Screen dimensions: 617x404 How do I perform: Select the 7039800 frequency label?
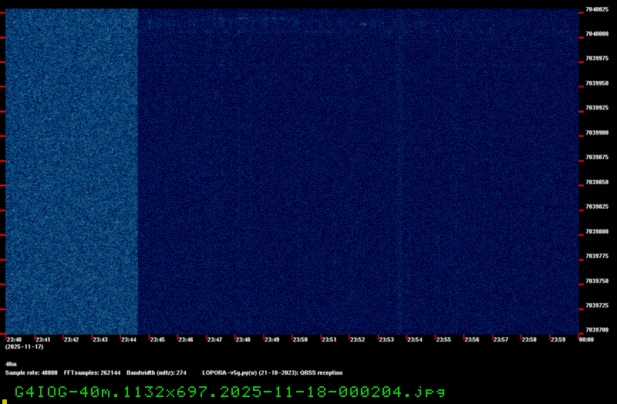point(597,231)
